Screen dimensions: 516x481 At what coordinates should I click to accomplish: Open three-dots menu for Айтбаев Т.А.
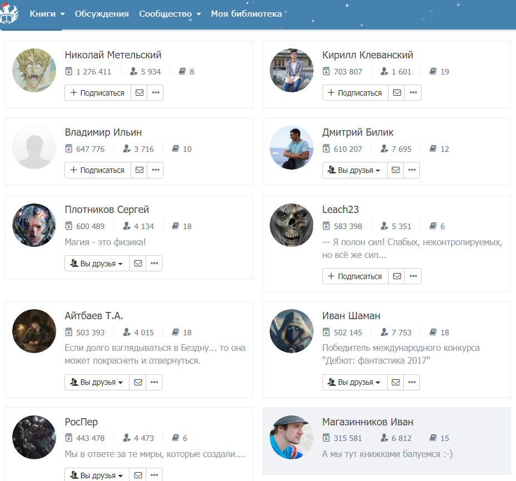(x=154, y=383)
